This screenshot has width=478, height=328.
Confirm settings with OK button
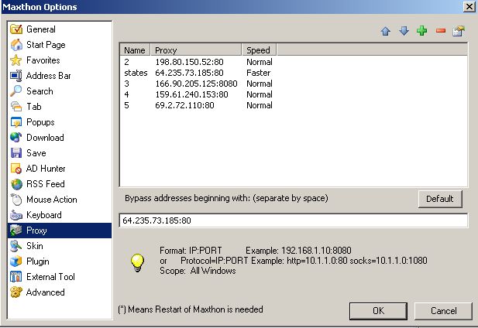(x=378, y=311)
